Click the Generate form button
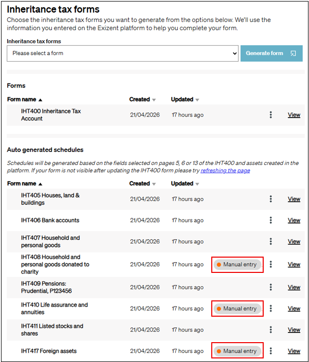The height and width of the screenshot is (362, 309). (271, 53)
